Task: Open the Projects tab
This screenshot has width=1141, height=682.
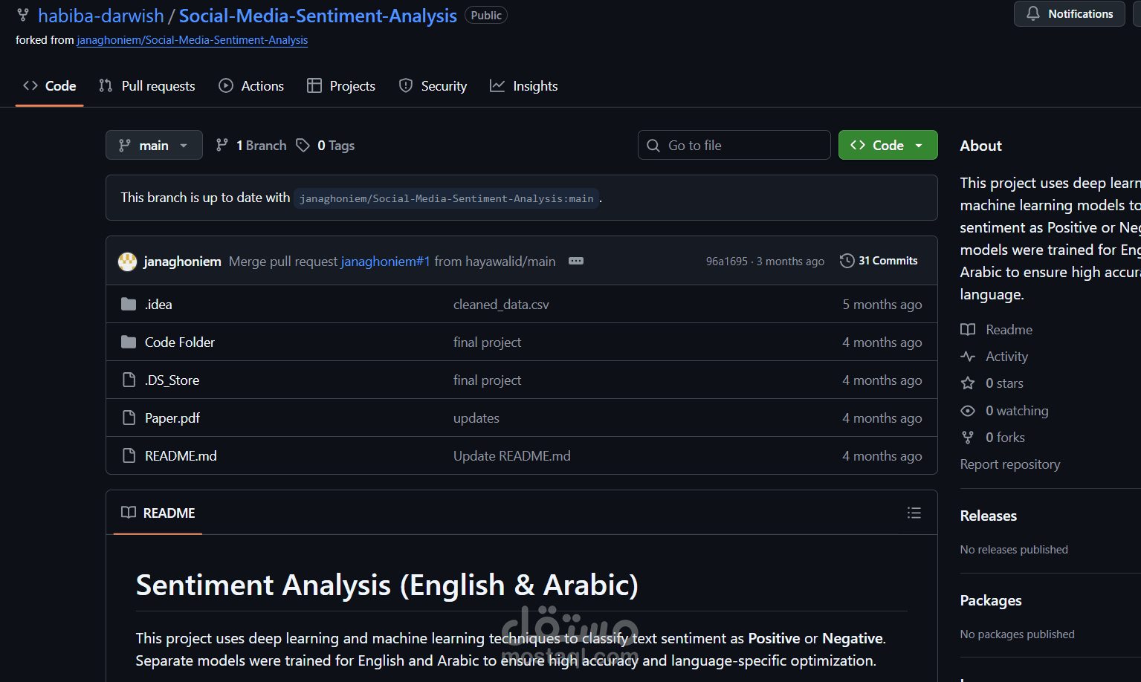Action: (341, 86)
